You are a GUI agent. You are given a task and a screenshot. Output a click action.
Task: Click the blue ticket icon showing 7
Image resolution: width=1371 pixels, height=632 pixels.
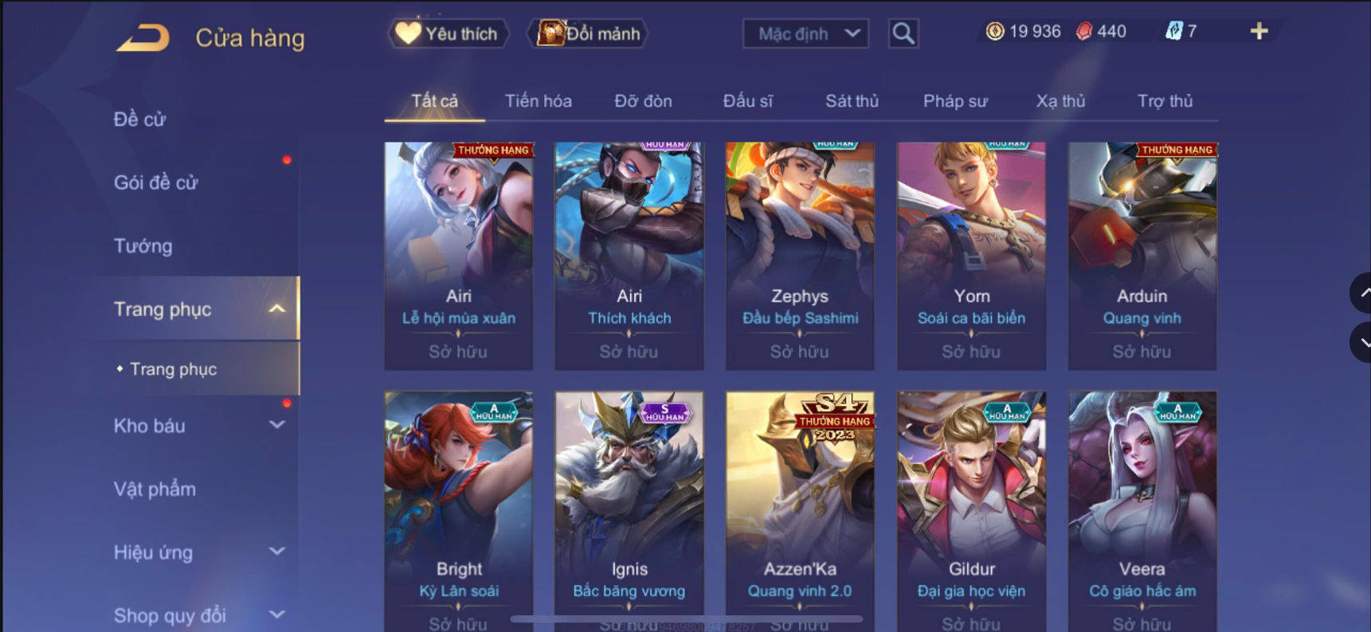[x=1174, y=31]
